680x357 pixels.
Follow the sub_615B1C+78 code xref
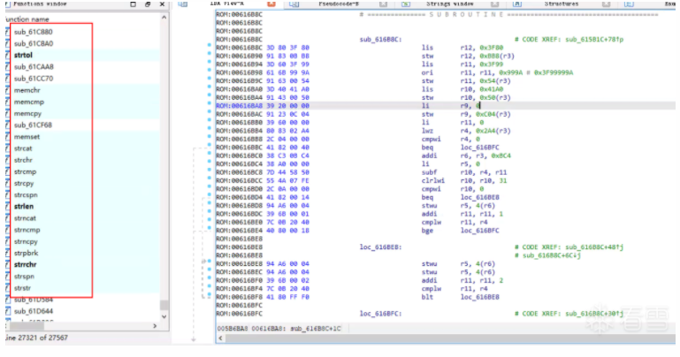coord(594,40)
